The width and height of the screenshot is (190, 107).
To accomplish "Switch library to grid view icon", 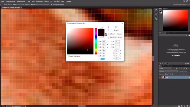I will tap(189, 35).
